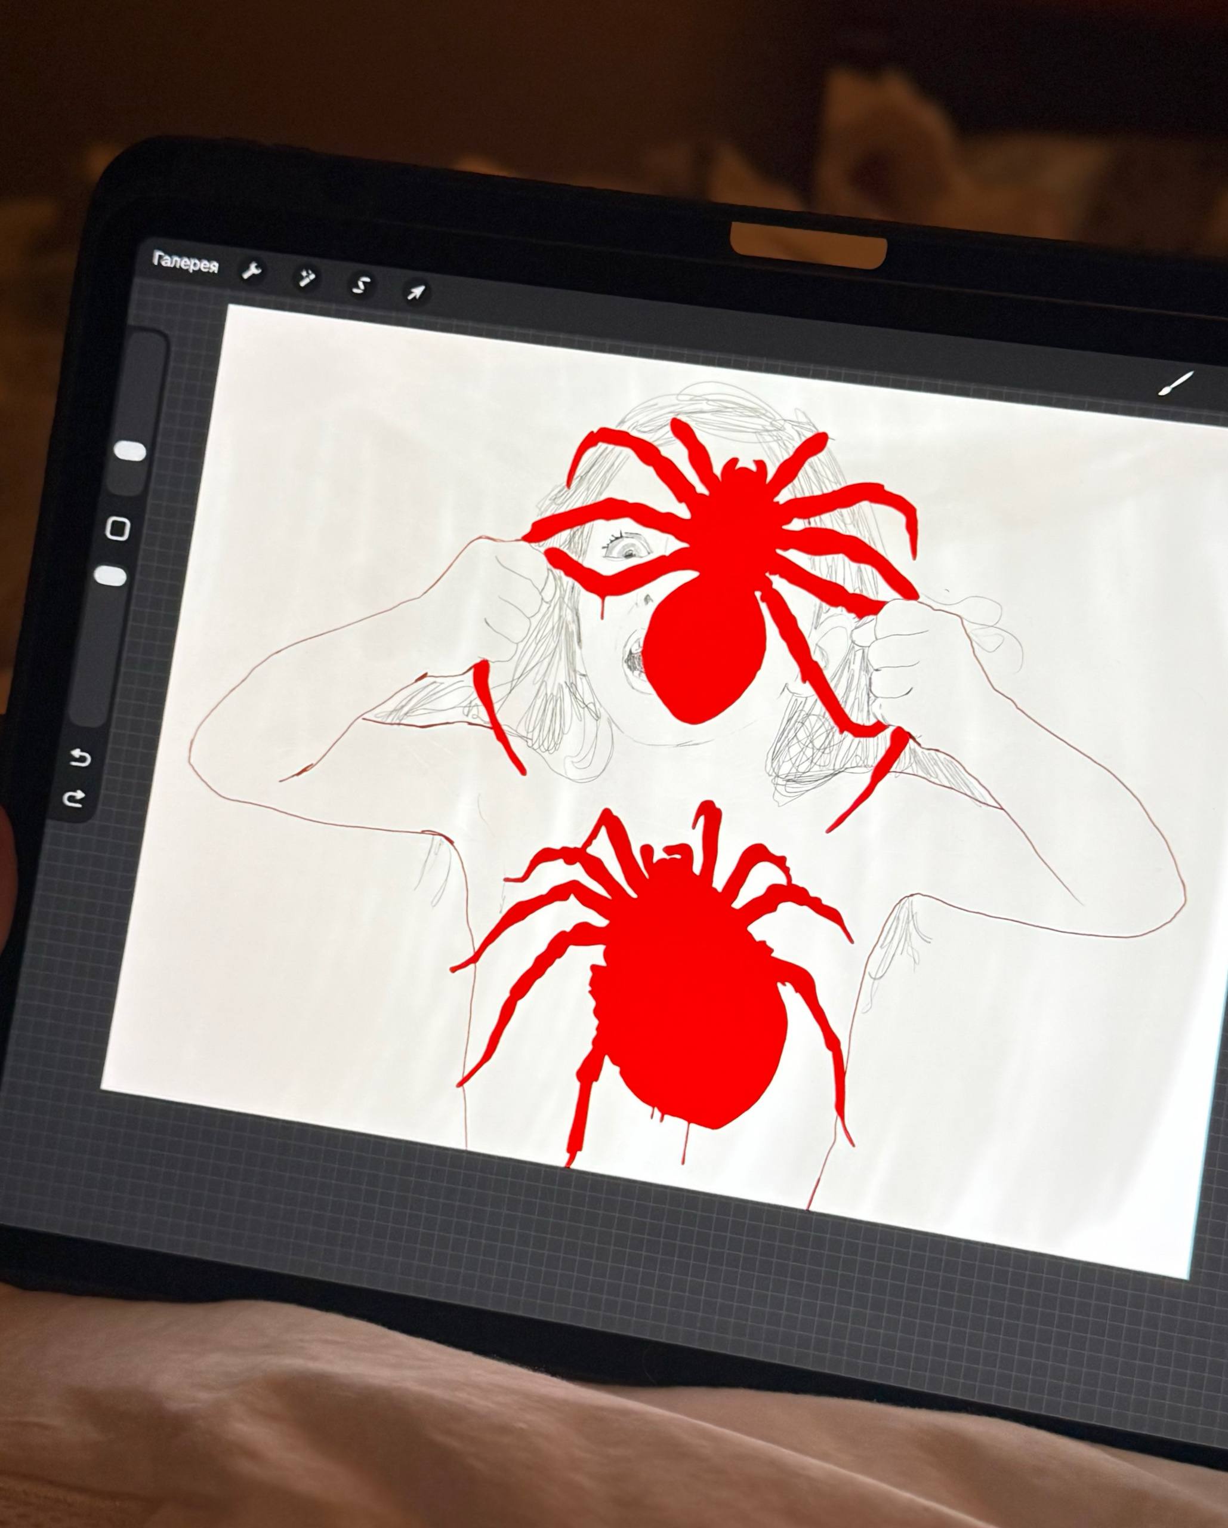Redo the undone stroke
1228x1528 pixels.
(75, 799)
